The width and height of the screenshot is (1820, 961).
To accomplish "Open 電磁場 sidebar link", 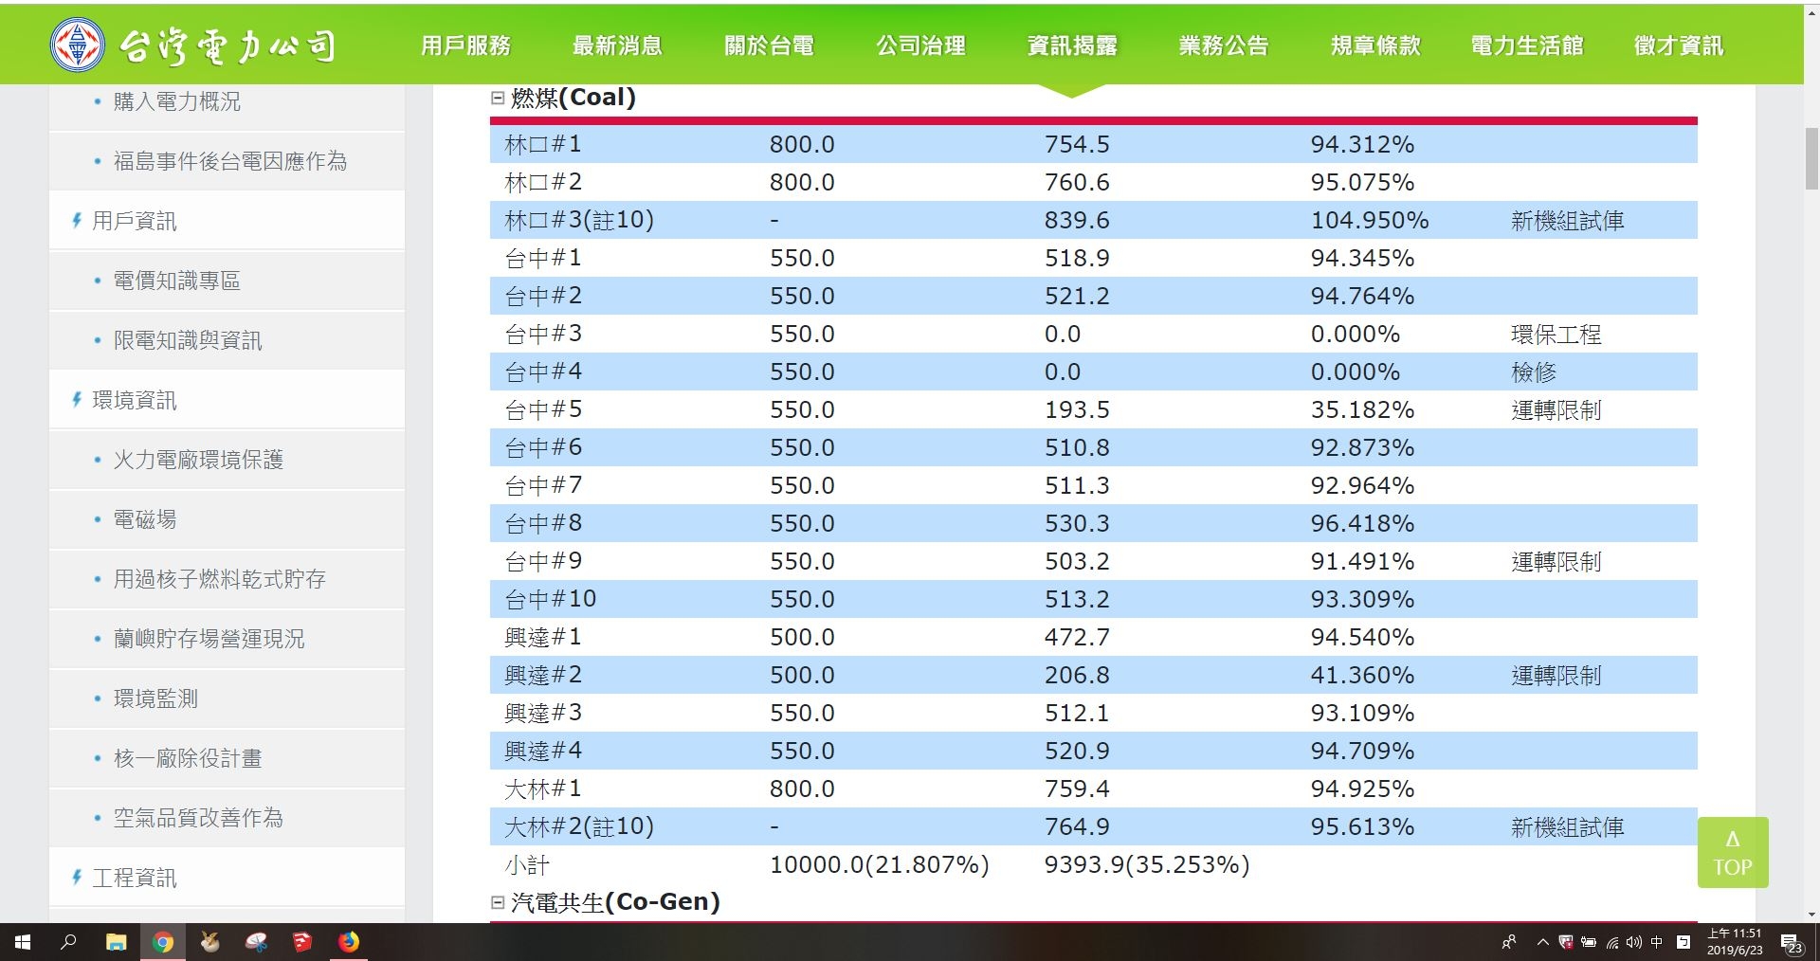I will pyautogui.click(x=145, y=519).
